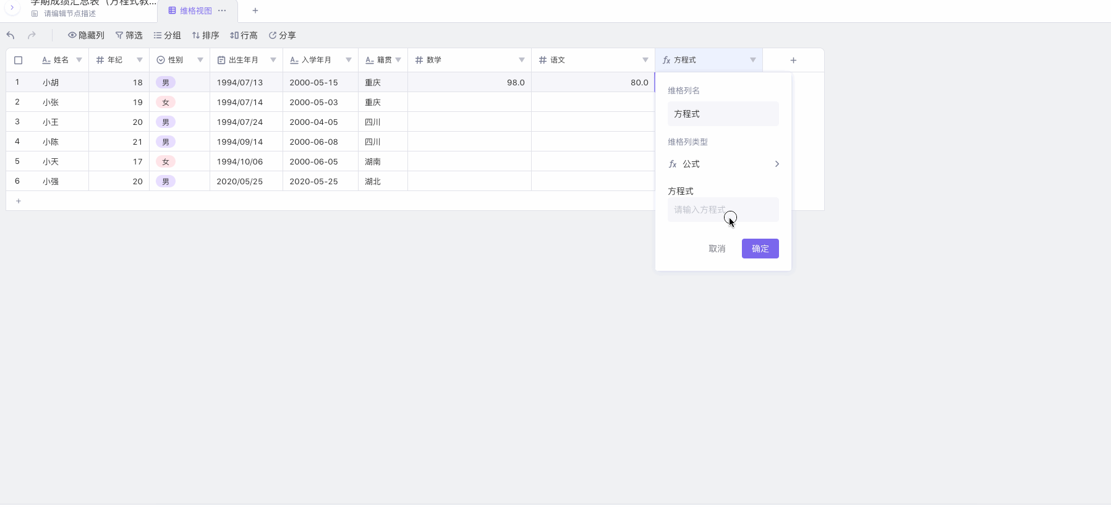Edit the column name field 方程式
The image size is (1111, 507).
(x=723, y=114)
